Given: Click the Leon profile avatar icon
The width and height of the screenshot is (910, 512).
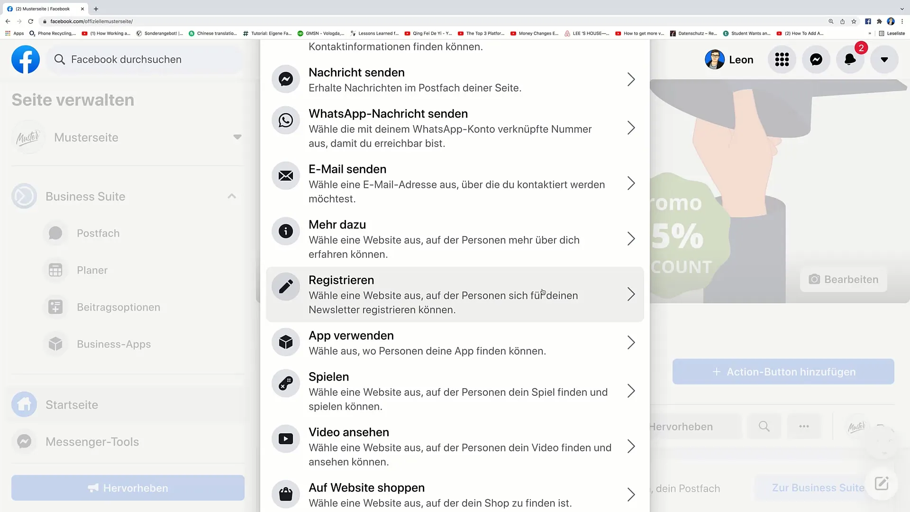Looking at the screenshot, I should pyautogui.click(x=714, y=59).
